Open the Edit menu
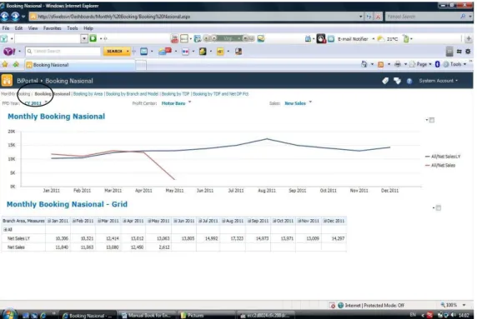 coord(18,28)
